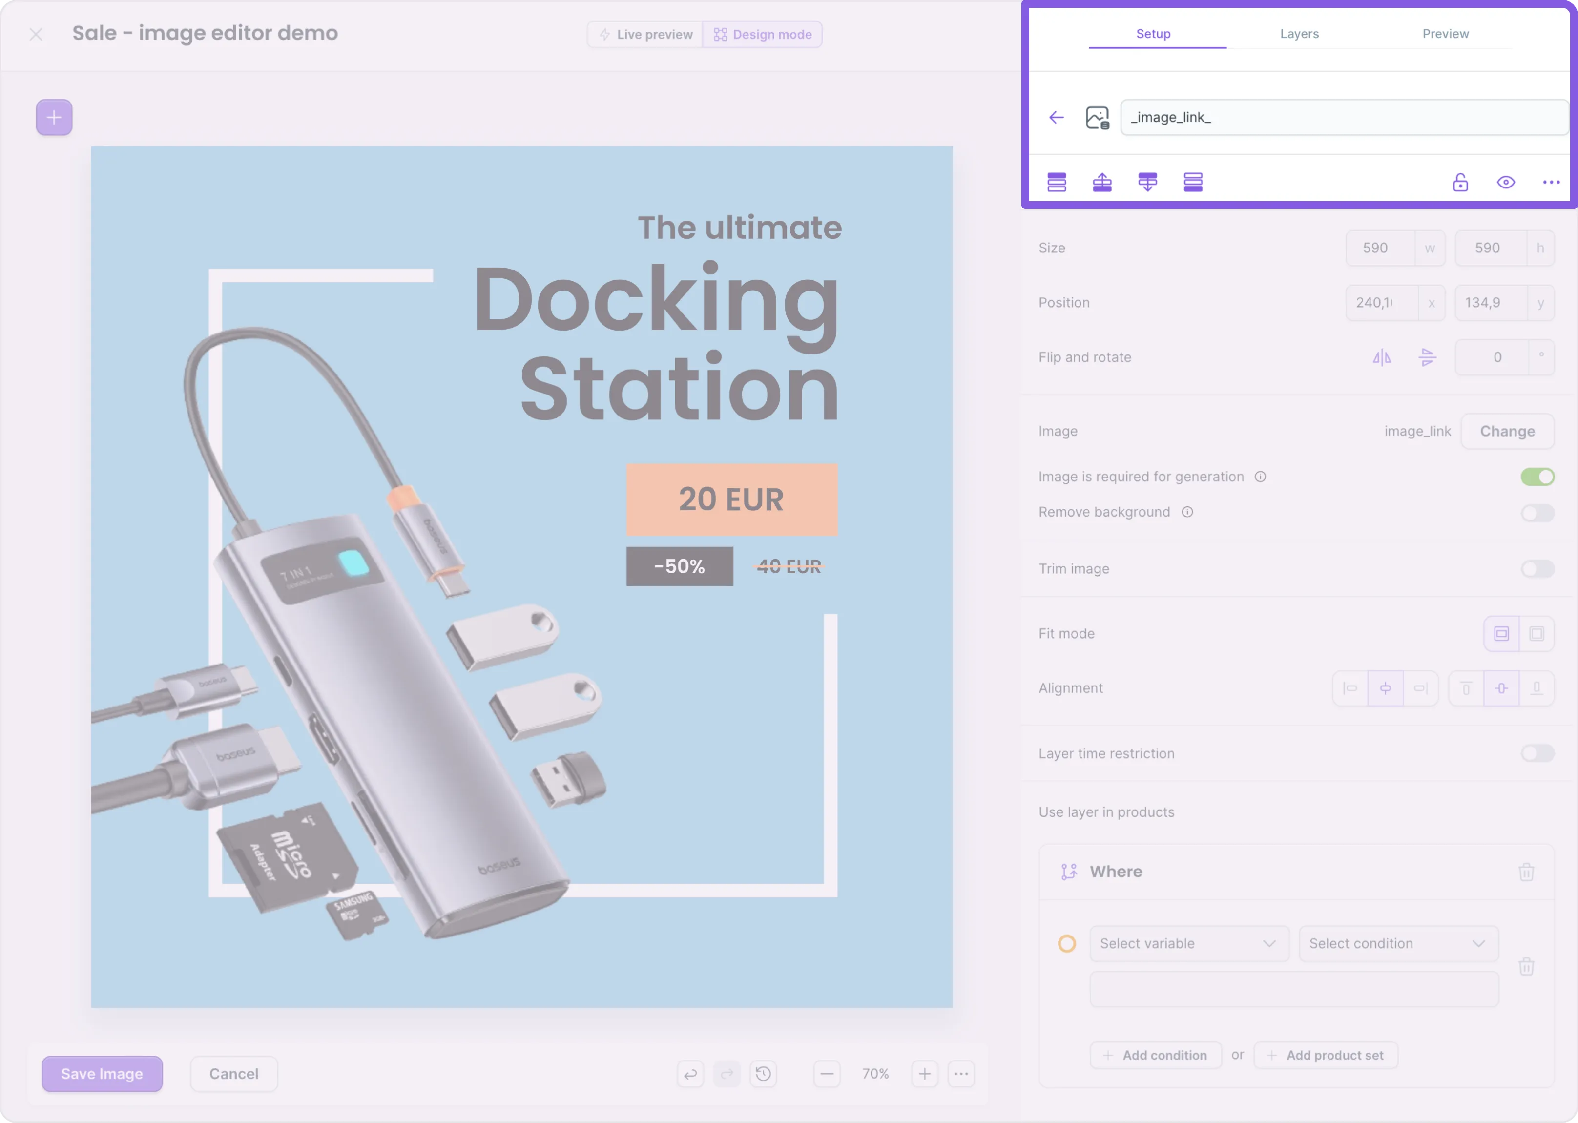Send layer to back icon

point(1194,183)
